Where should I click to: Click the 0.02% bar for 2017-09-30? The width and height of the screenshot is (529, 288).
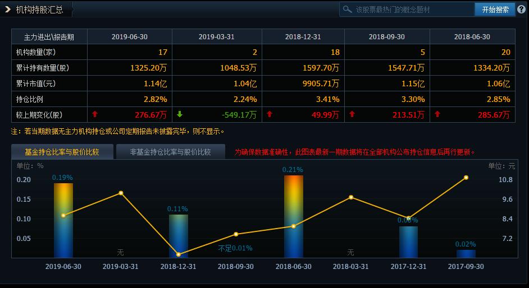466,254
